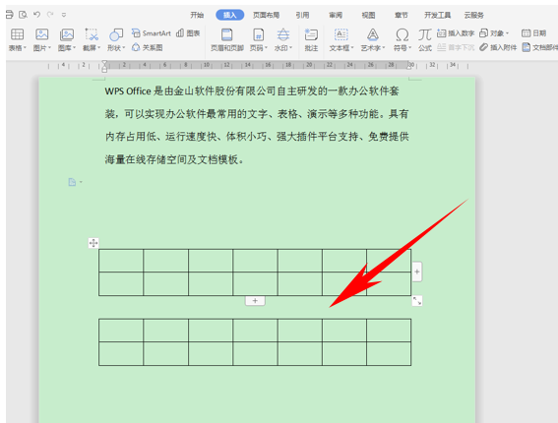Open the 页面布局 tab
This screenshot has width=558, height=423.
coord(266,15)
